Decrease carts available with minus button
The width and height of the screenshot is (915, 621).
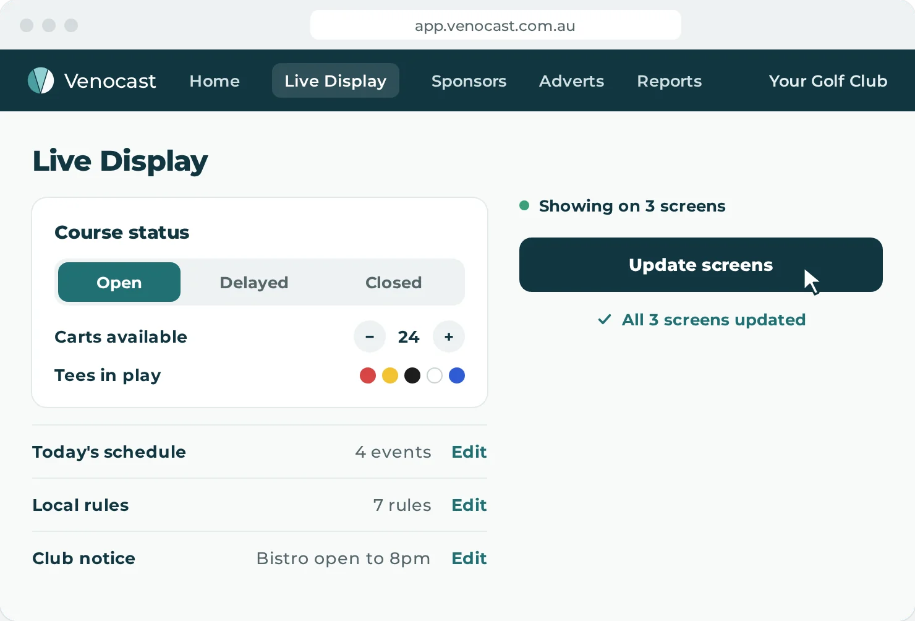pos(370,336)
